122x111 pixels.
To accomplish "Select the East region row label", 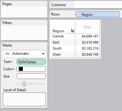I will pyautogui.click(x=56, y=42).
